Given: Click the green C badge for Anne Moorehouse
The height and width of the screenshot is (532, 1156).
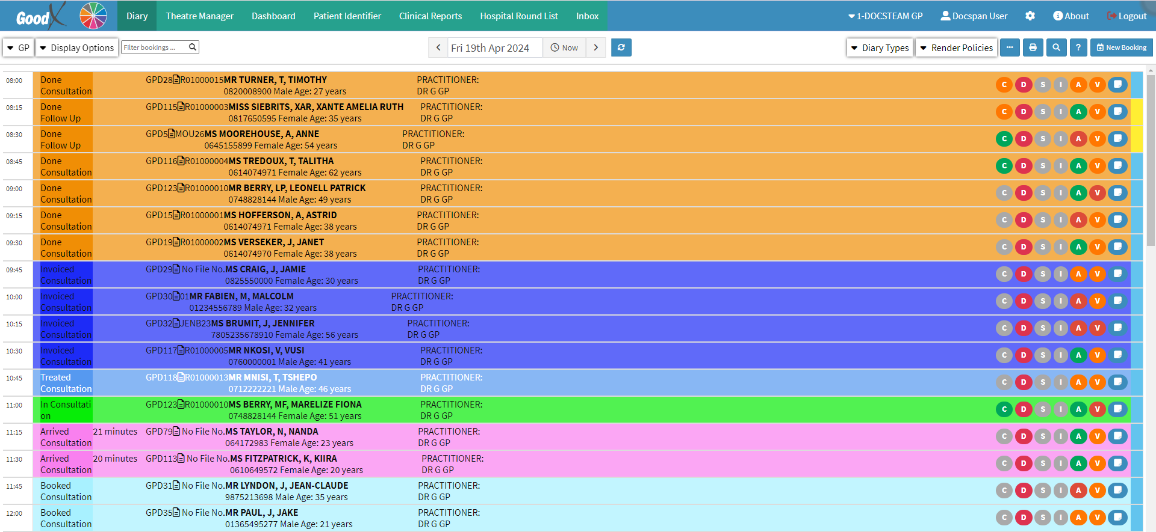Looking at the screenshot, I should click(1004, 139).
